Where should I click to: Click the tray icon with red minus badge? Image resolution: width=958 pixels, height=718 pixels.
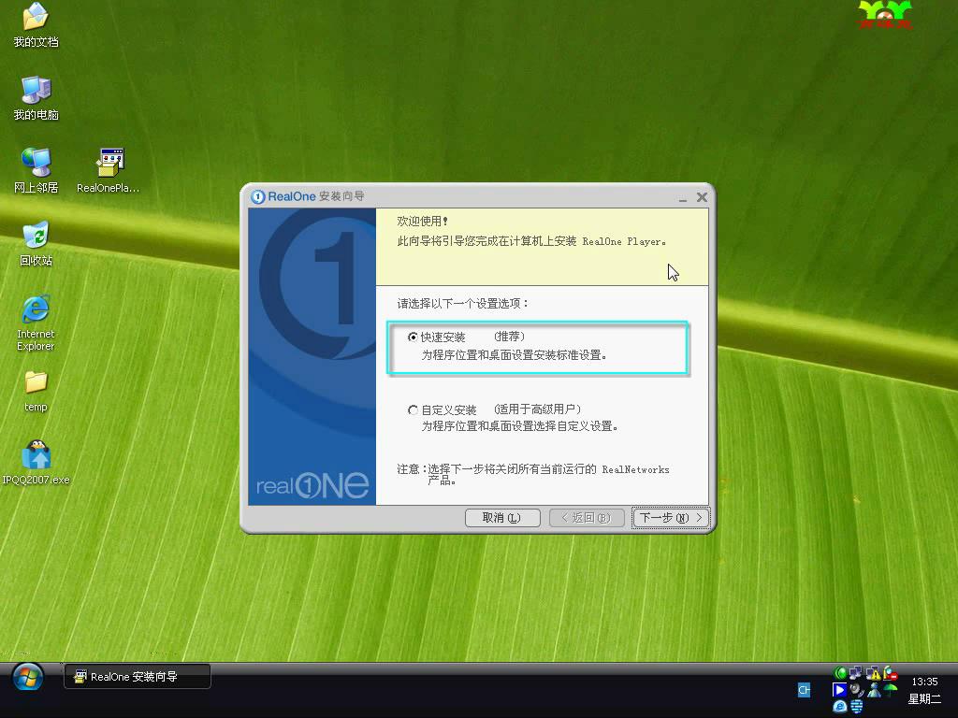pos(891,673)
